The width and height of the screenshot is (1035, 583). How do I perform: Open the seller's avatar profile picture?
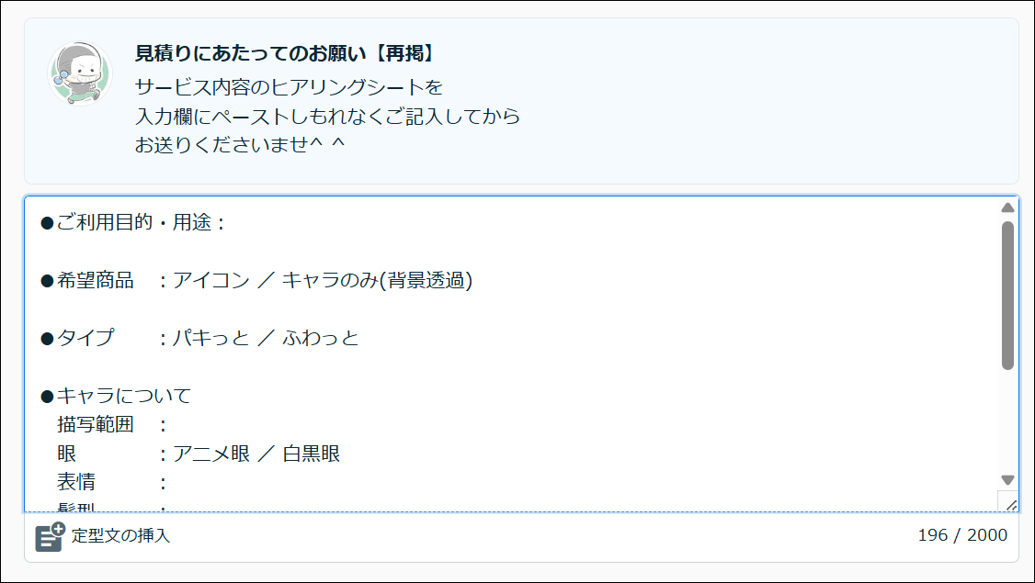pos(80,73)
